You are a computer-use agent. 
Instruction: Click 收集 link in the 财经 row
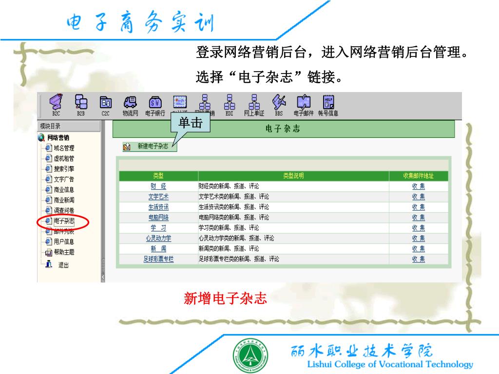418,186
